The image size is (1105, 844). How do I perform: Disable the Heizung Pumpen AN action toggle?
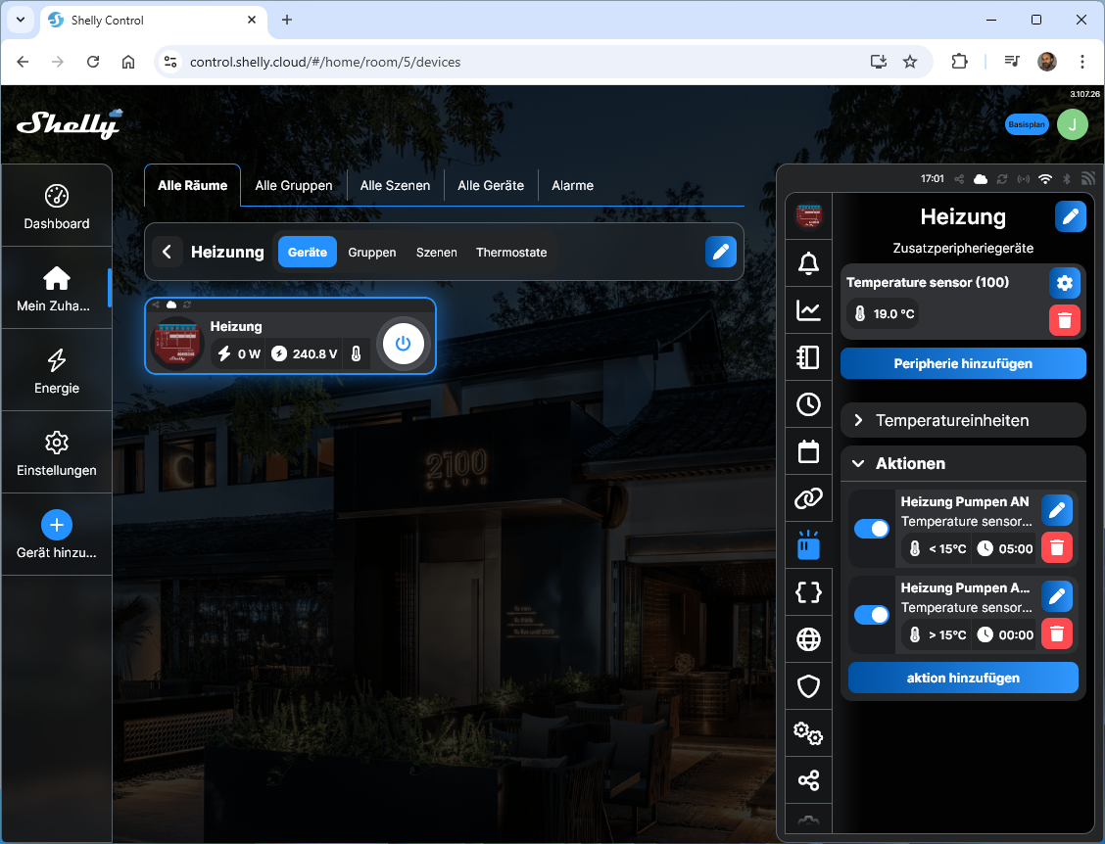click(x=871, y=529)
